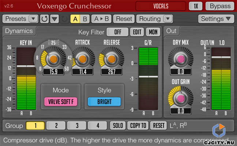Click the Key In level meter

26,79
